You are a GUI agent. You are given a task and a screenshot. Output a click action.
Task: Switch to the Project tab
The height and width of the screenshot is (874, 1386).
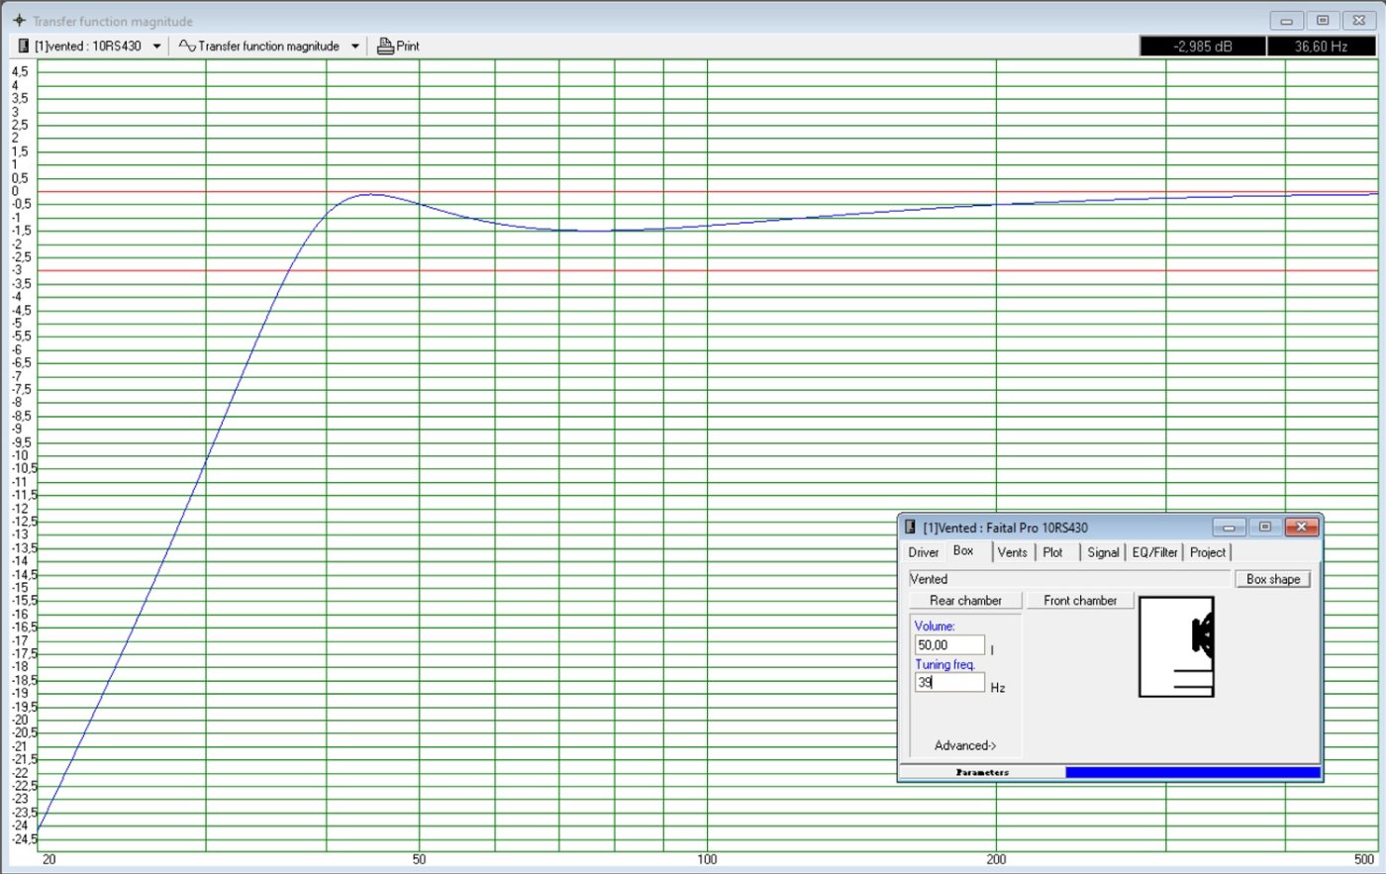point(1207,552)
